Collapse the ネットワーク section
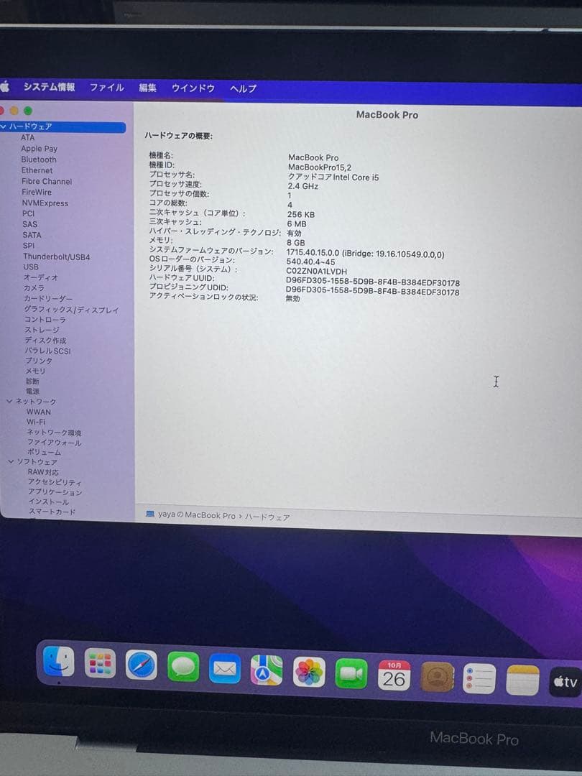Screen dimensions: 582x776 click(x=9, y=401)
